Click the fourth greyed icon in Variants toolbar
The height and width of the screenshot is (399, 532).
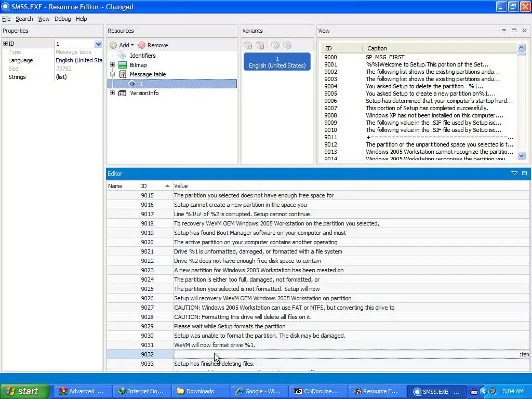[x=287, y=45]
